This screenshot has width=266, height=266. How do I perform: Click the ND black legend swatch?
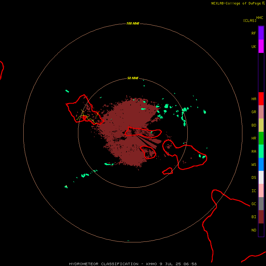pos(261,230)
